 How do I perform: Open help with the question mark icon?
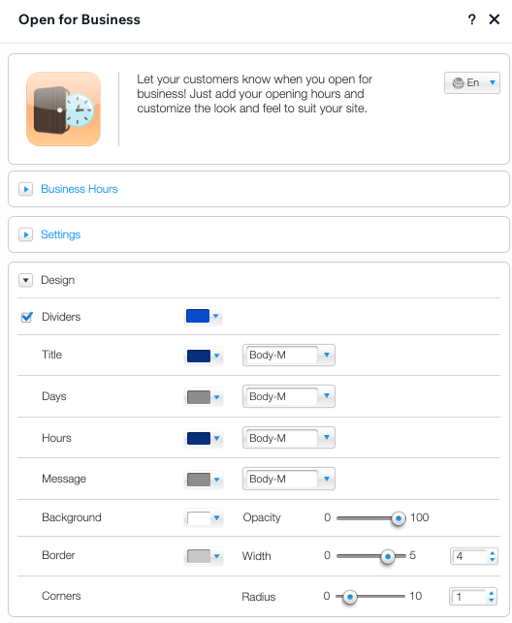coord(471,19)
